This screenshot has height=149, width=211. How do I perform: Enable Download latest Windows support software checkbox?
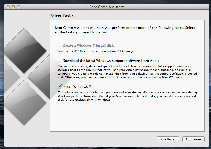(x=60, y=61)
